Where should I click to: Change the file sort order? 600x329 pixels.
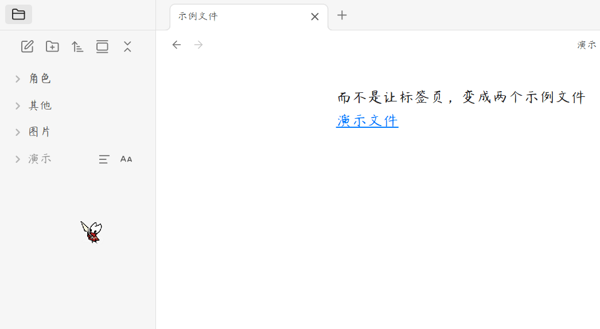pyautogui.click(x=77, y=46)
